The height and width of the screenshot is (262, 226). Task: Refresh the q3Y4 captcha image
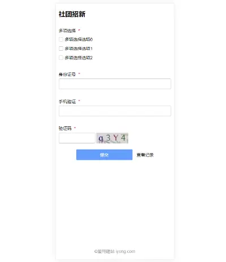click(112, 138)
